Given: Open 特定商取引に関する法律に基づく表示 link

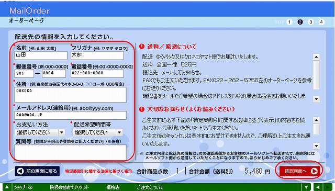Looking at the screenshot, I should 98,171.
